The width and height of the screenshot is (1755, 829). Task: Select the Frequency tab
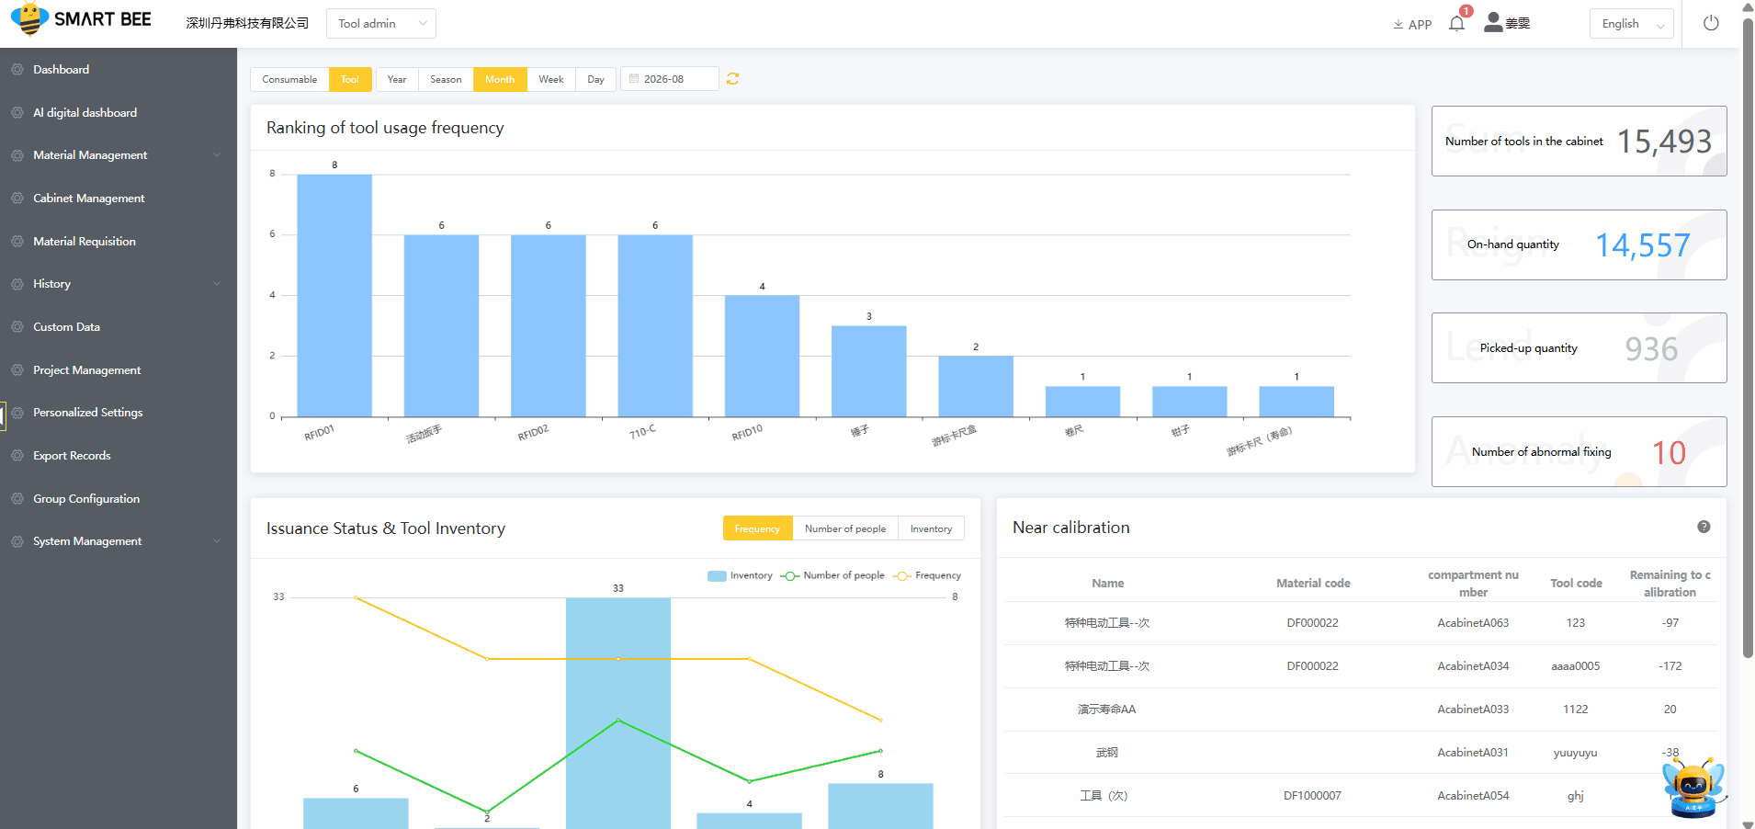(757, 528)
